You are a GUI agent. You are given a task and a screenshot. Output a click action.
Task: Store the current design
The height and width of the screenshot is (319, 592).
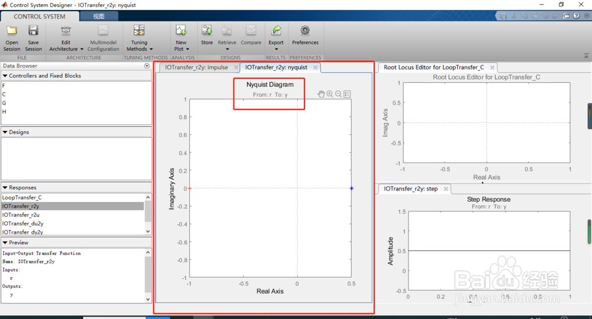point(207,31)
